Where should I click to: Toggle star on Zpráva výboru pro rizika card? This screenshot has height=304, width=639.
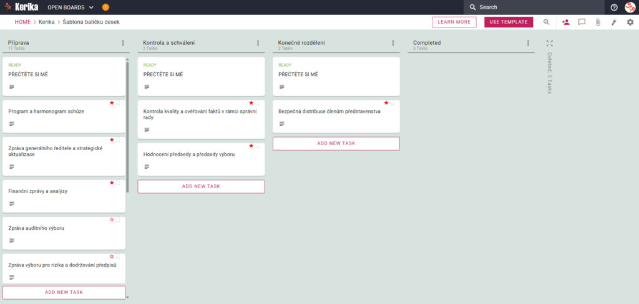click(x=112, y=257)
